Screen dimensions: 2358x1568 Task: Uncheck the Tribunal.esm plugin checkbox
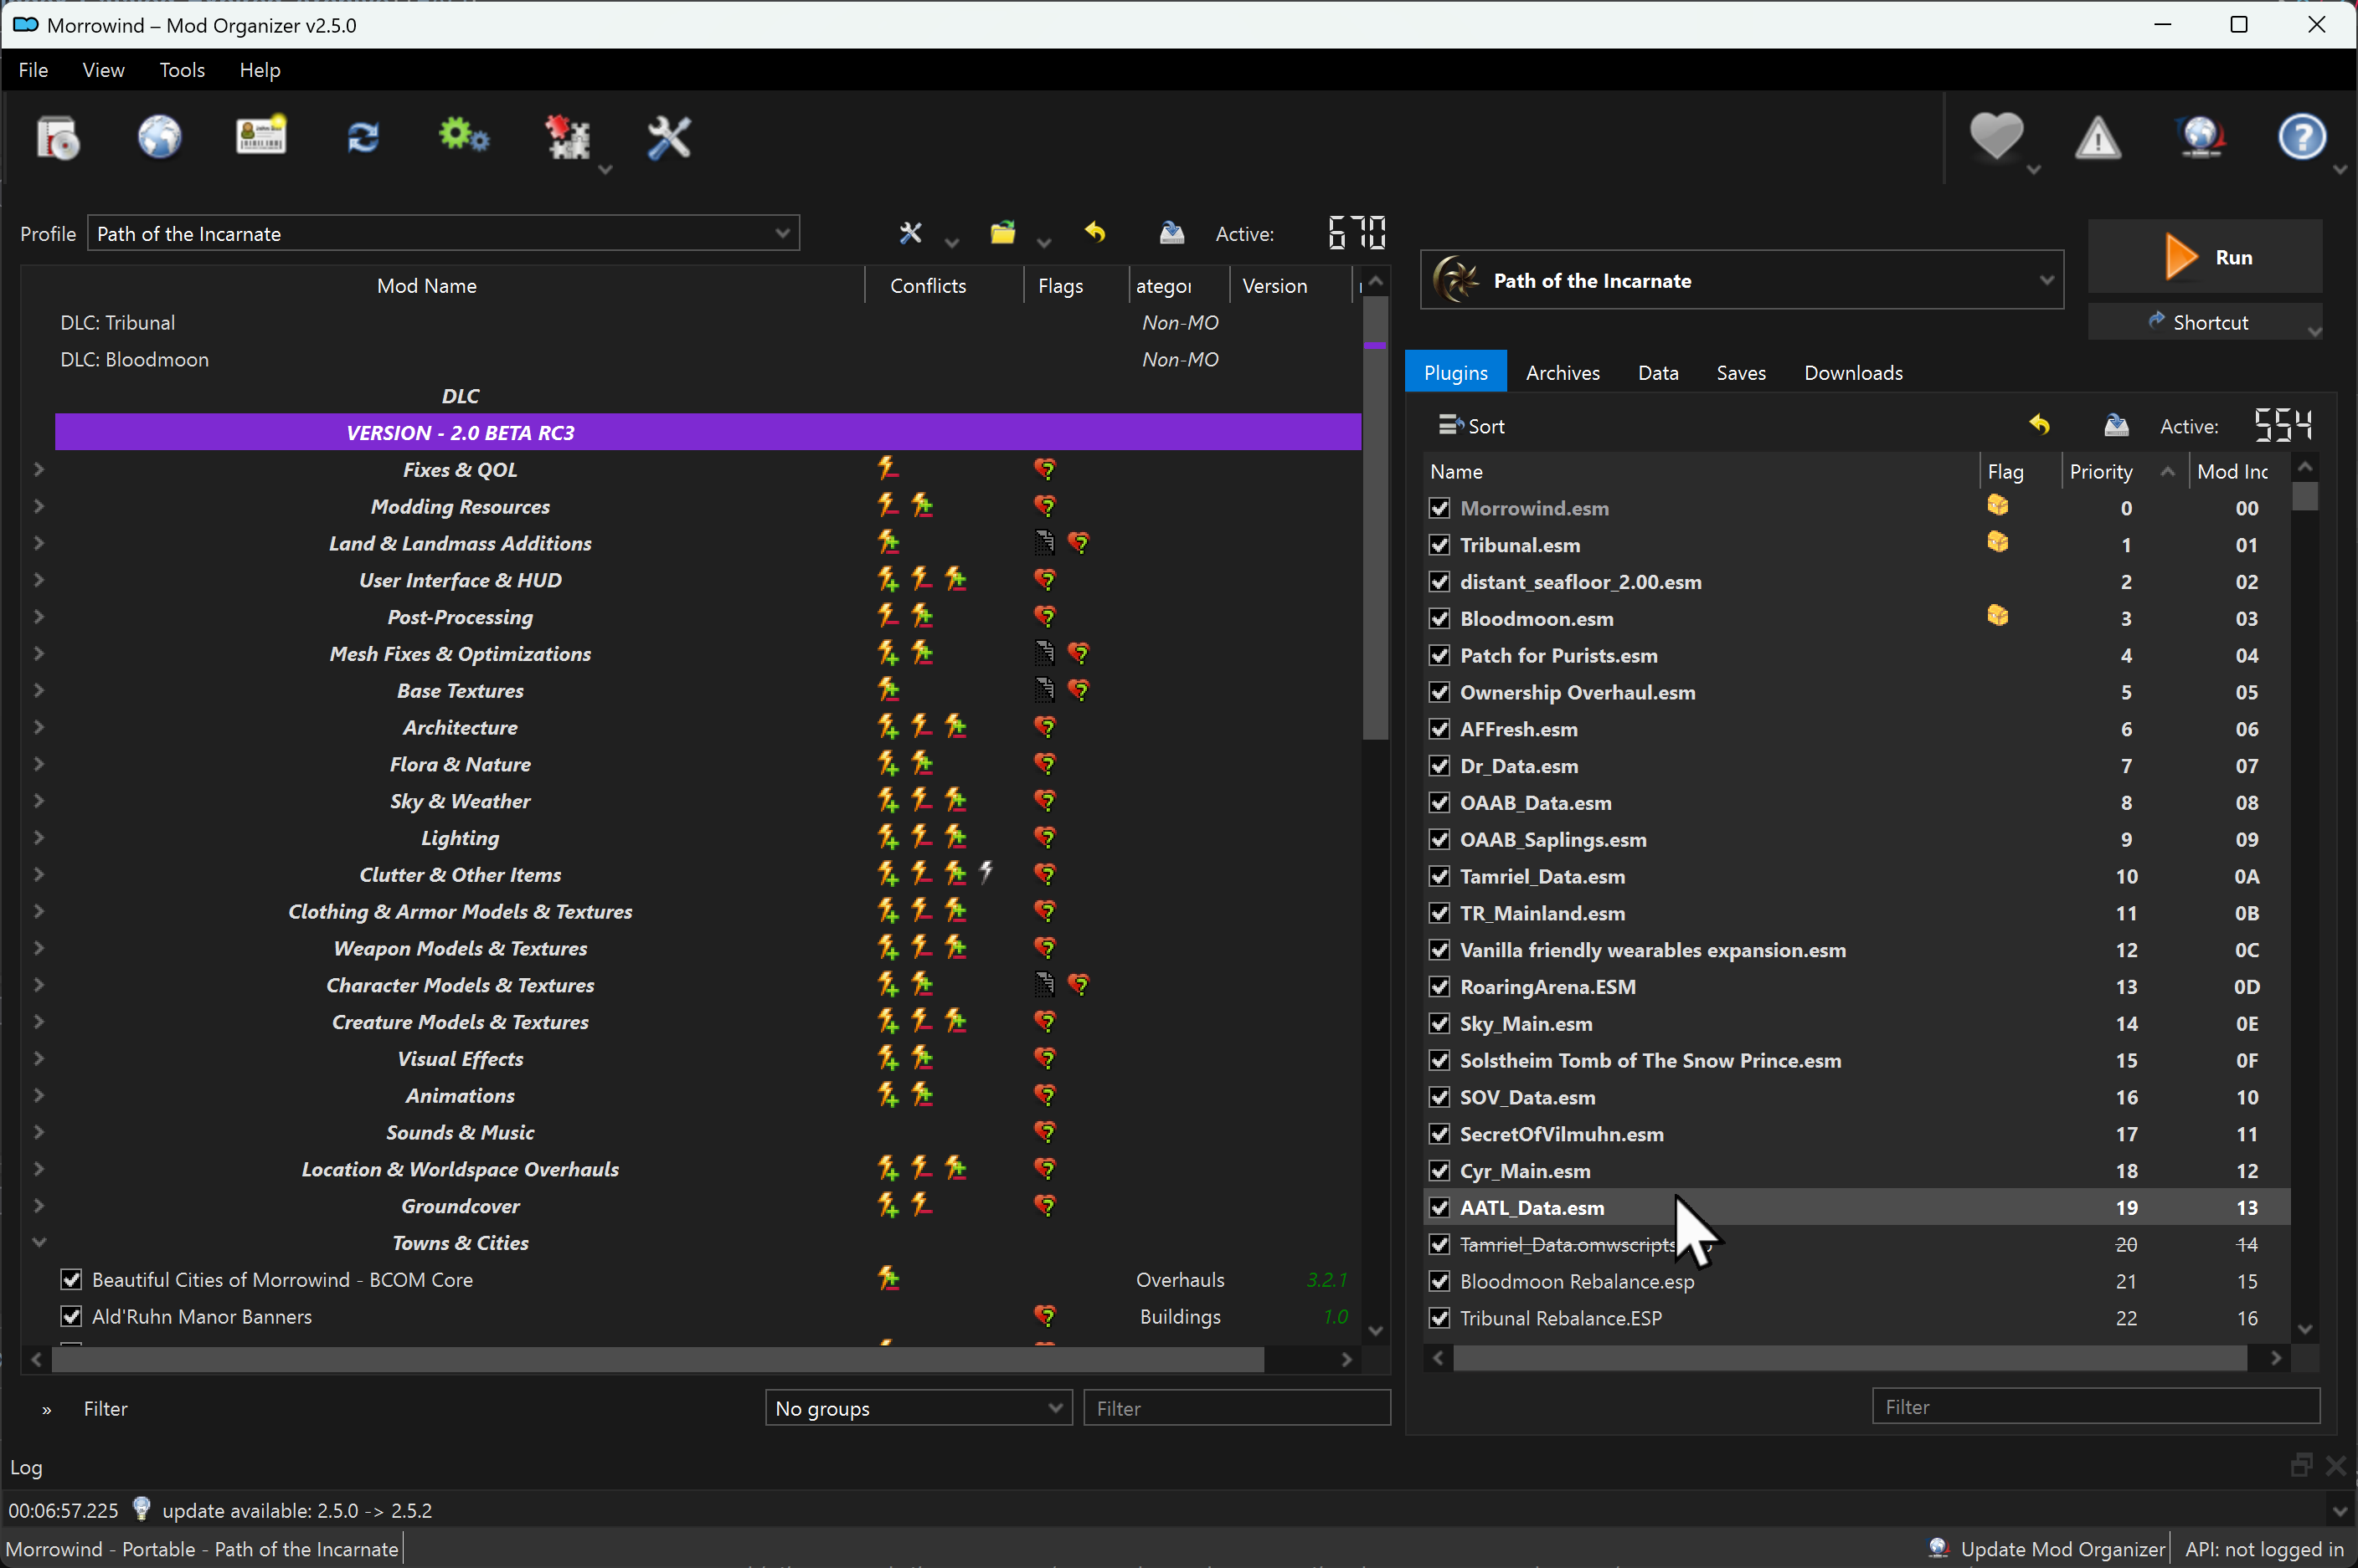click(1439, 545)
